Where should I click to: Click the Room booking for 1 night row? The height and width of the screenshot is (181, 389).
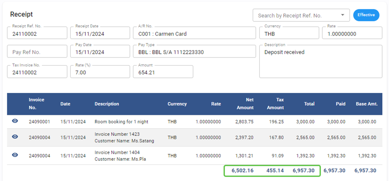[x=121, y=121]
